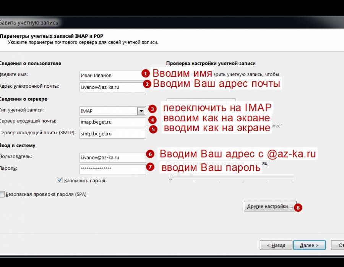The height and width of the screenshot is (267, 344).
Task: Open the Тип учетной записи IMAP dropdown
Action: [x=141, y=111]
